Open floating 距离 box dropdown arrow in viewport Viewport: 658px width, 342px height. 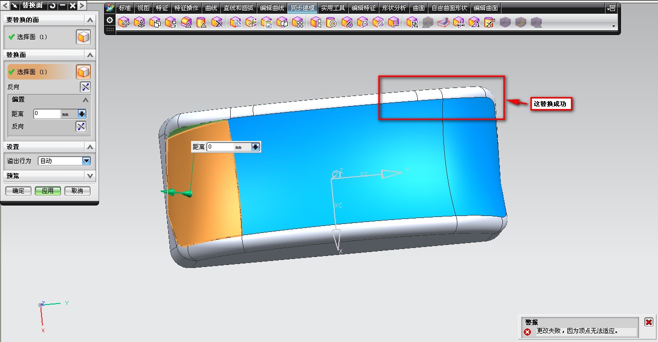[256, 147]
